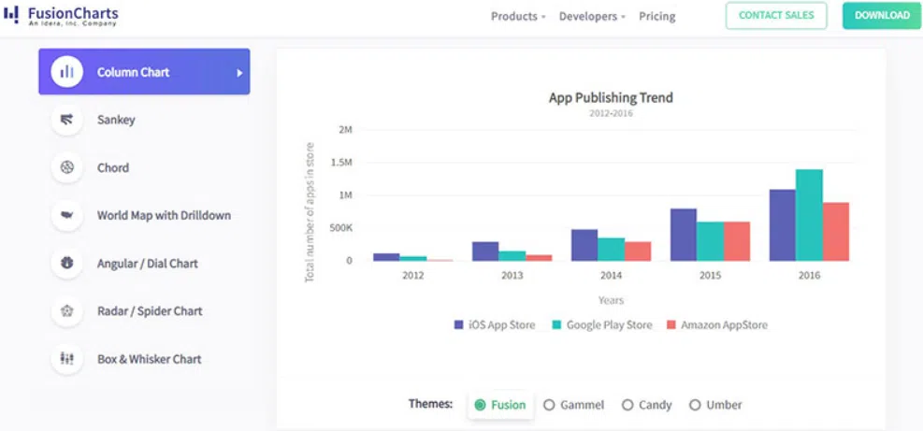Click the FusionCharts brand name text

coord(73,13)
